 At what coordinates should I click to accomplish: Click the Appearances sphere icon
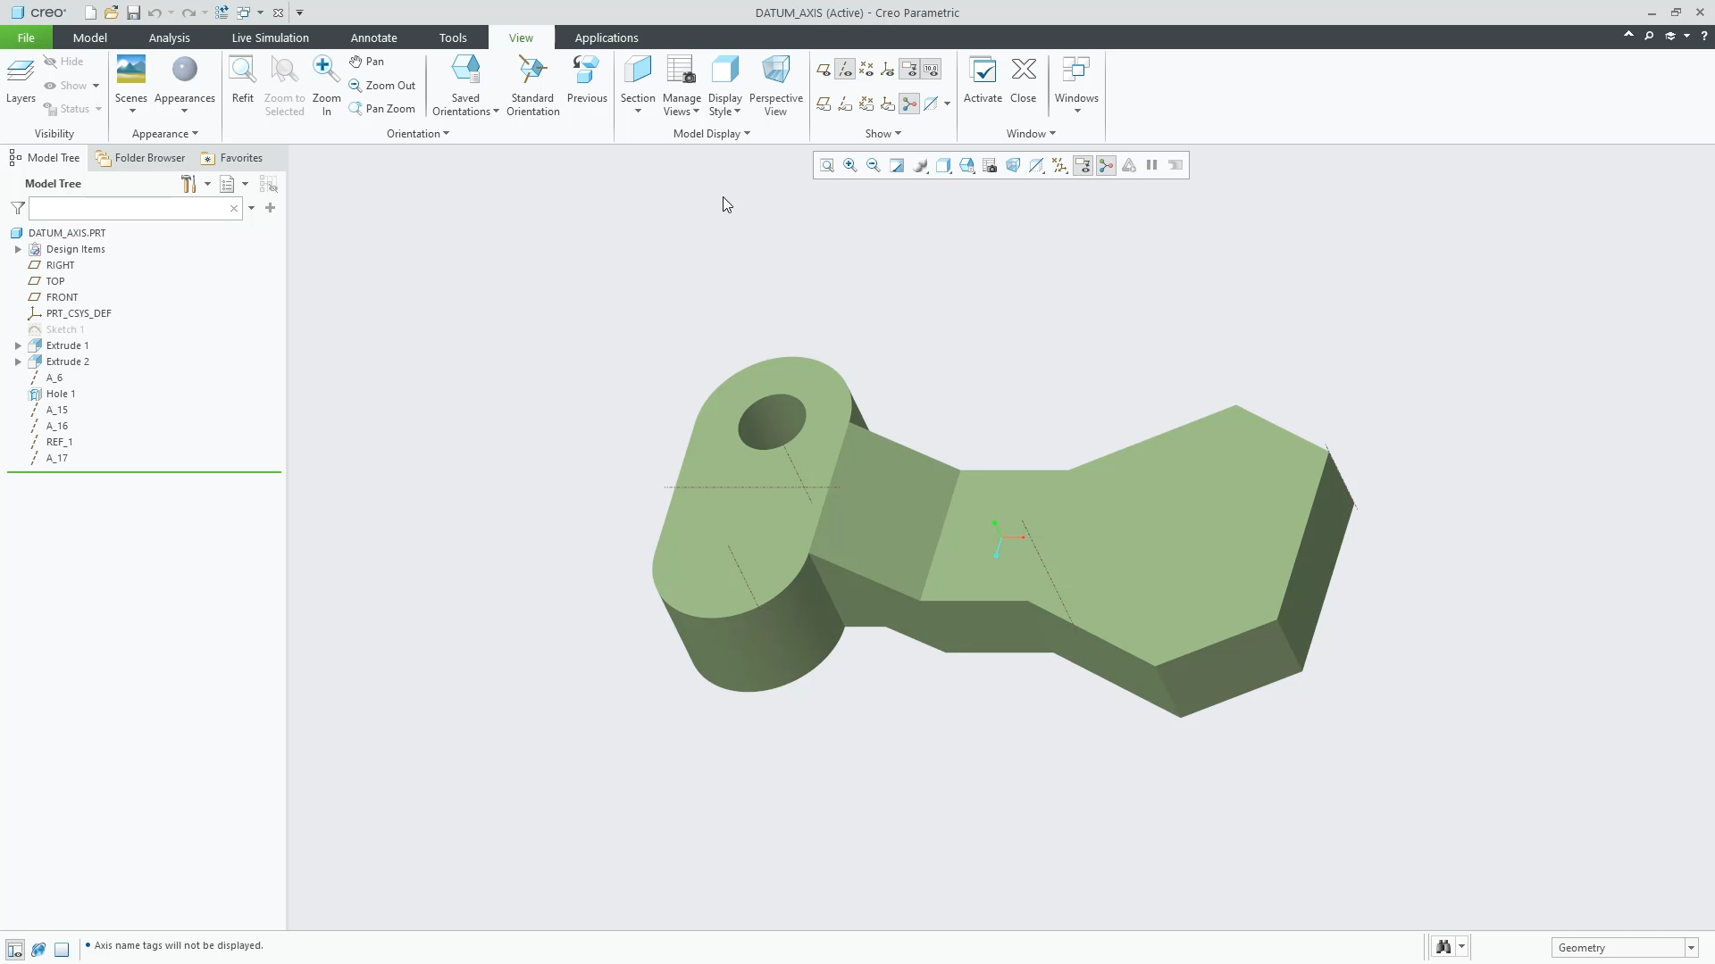click(185, 71)
